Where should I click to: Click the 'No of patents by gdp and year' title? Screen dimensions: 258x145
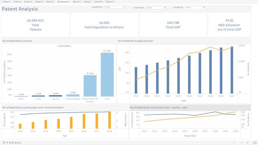pyautogui.click(x=135, y=41)
